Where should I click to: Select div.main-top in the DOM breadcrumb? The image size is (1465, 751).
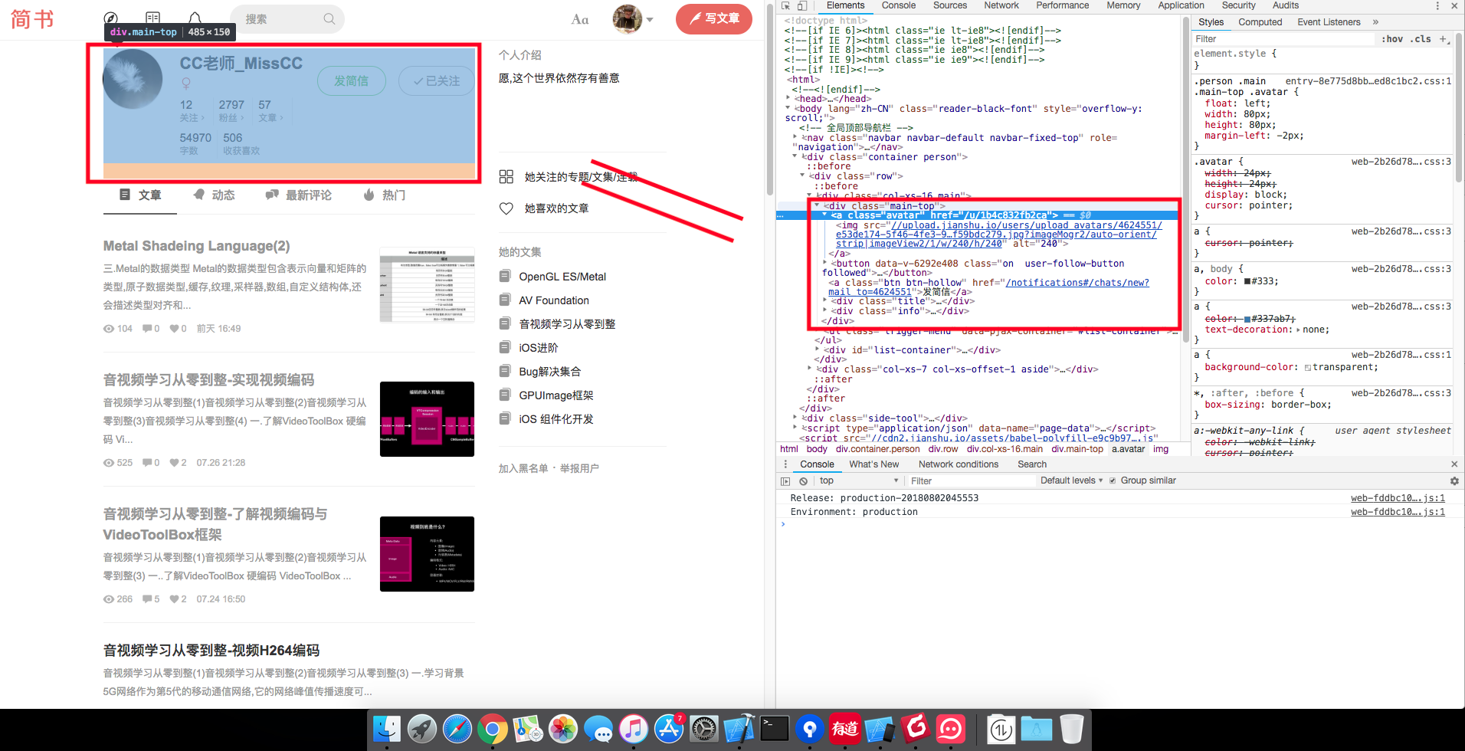[x=1077, y=449]
